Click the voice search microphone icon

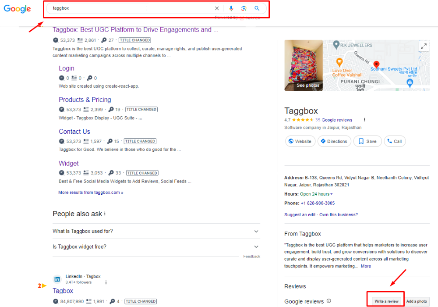231,8
